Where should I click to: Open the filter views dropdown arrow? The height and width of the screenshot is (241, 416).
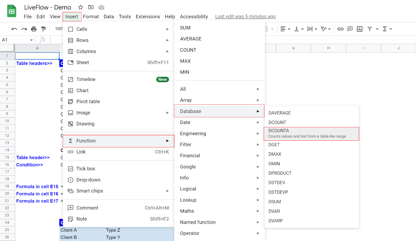point(377,29)
